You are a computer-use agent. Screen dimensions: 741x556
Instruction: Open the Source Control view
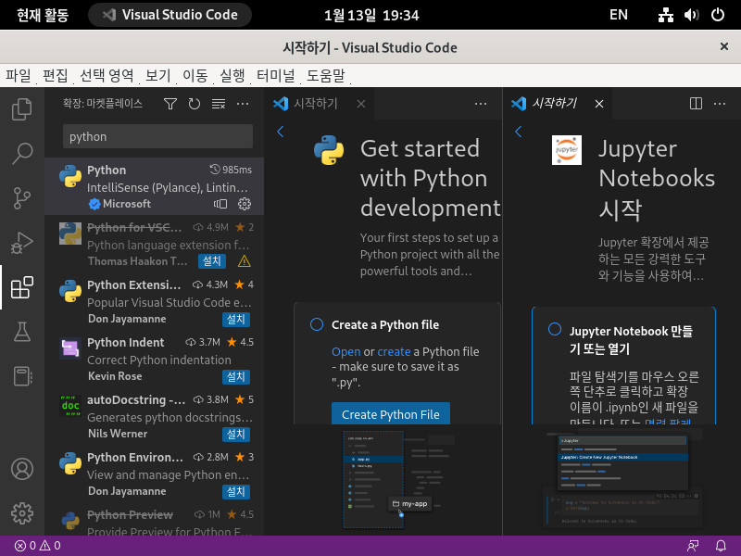click(x=21, y=198)
